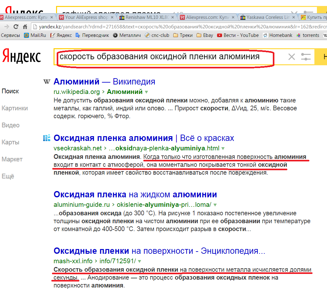Close the Your AliExpress shop tab
Screen dimensions: 327x296
[112, 17]
